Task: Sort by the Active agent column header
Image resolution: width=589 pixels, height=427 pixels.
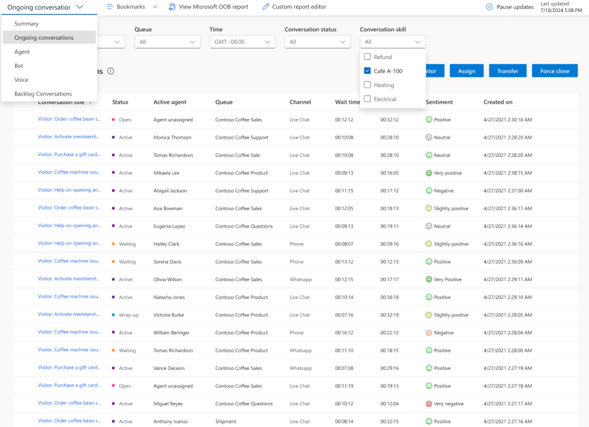Action: click(170, 102)
